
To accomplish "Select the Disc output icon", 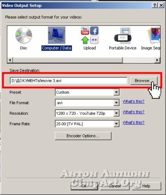I will [23, 35].
